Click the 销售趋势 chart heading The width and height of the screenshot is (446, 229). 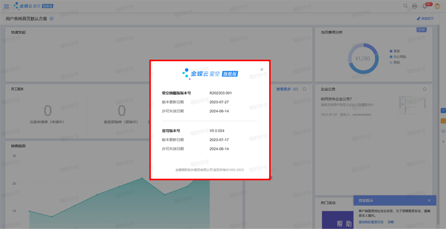click(18, 146)
